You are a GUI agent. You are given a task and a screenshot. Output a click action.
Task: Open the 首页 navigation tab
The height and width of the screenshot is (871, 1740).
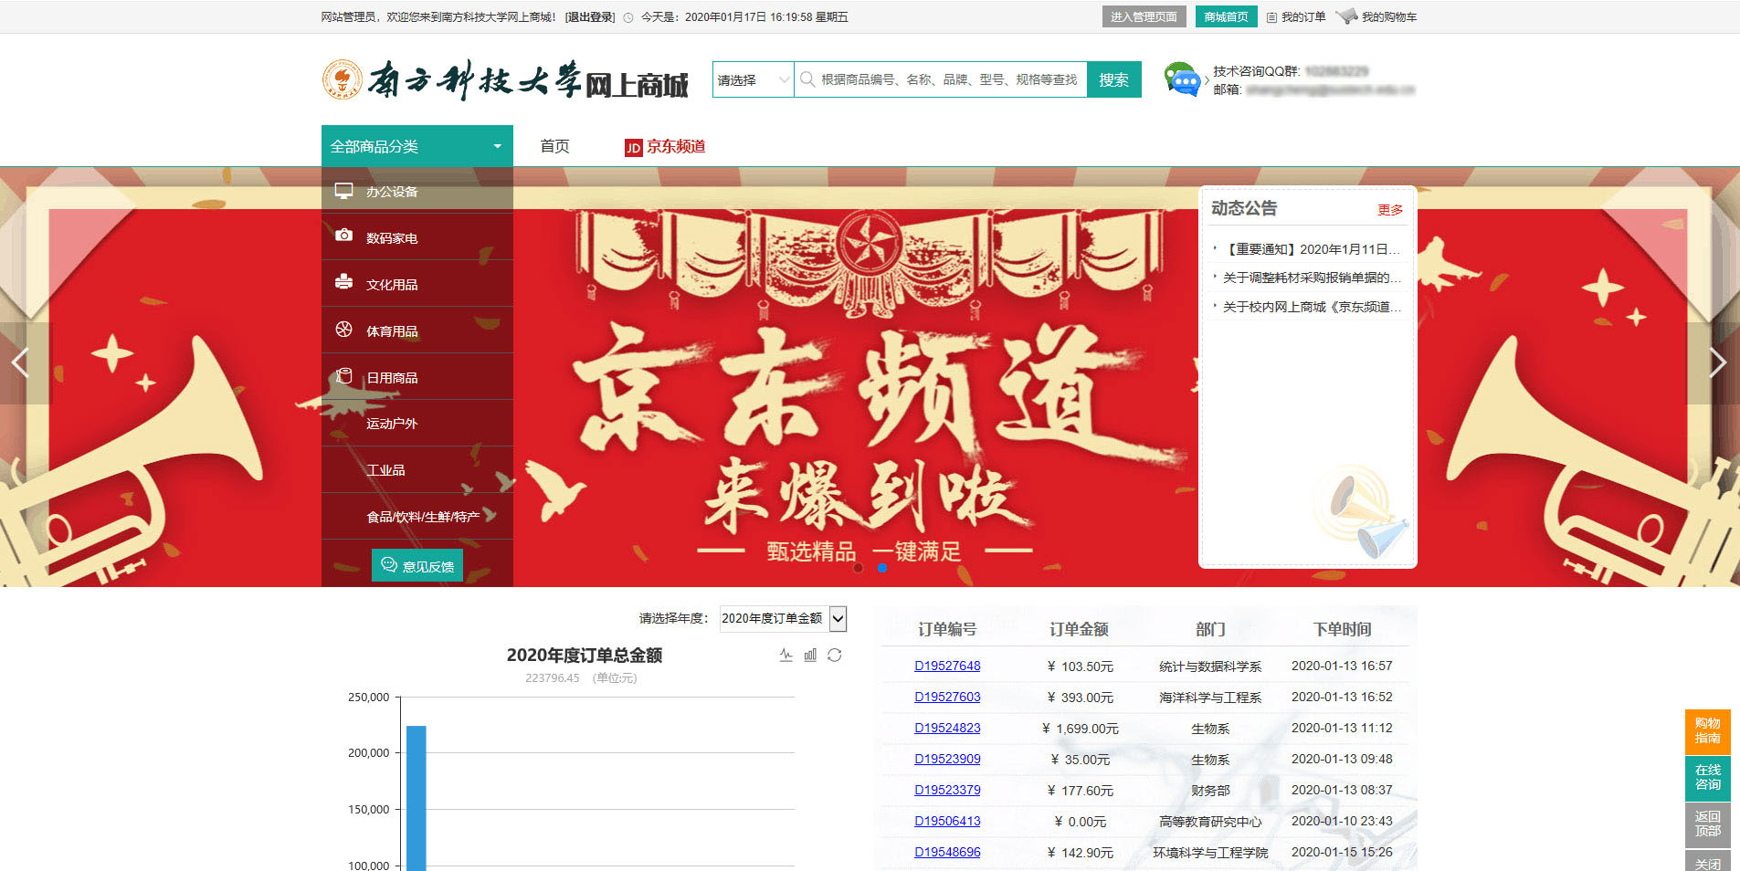[x=554, y=146]
